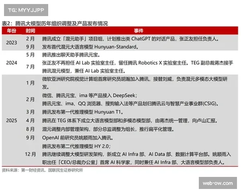
Task: Click the year cell "2025"
Action: [x=12, y=120]
